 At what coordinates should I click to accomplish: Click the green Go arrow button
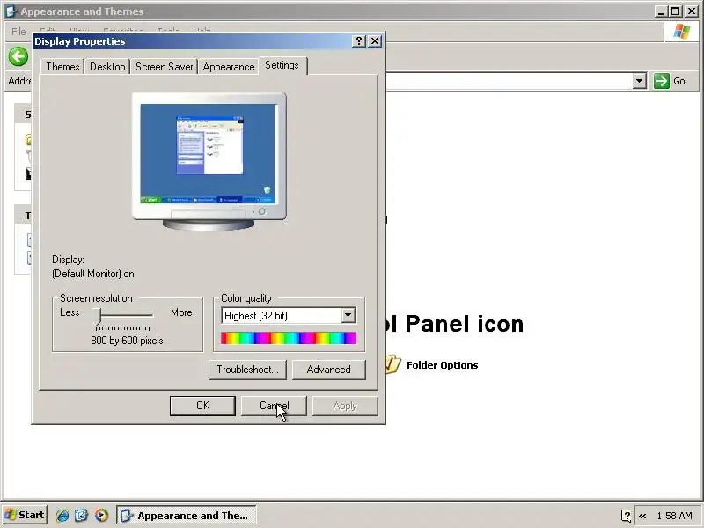[662, 81]
